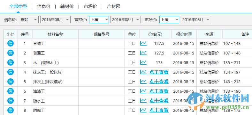Click the 来源 column header
The height and width of the screenshot is (115, 252).
point(210,34)
